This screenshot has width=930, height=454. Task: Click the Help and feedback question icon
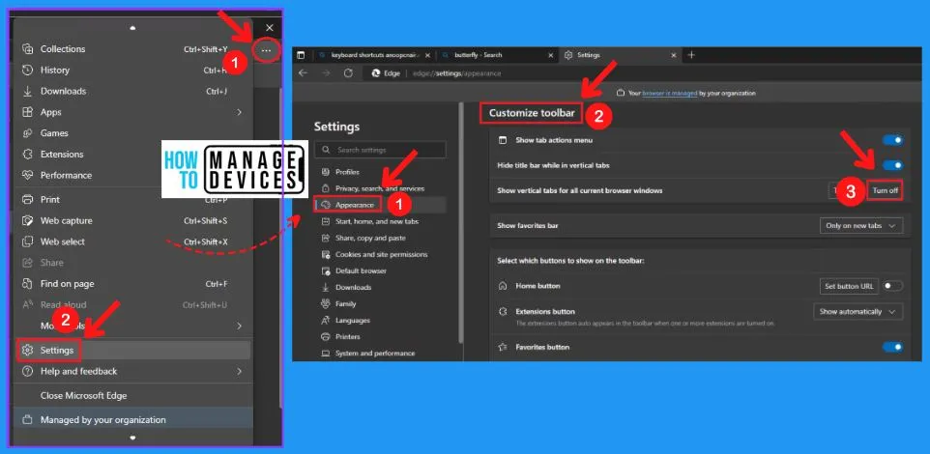27,371
